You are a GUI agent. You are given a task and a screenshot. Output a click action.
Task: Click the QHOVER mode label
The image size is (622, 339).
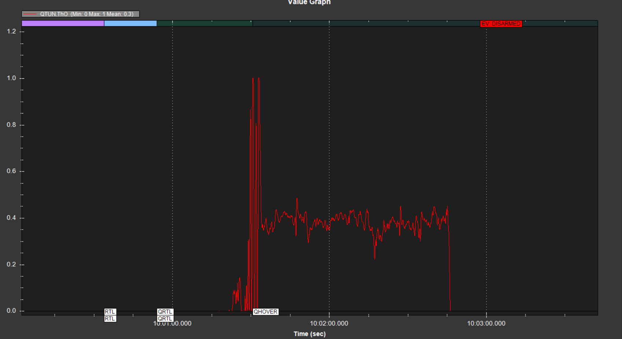point(265,312)
